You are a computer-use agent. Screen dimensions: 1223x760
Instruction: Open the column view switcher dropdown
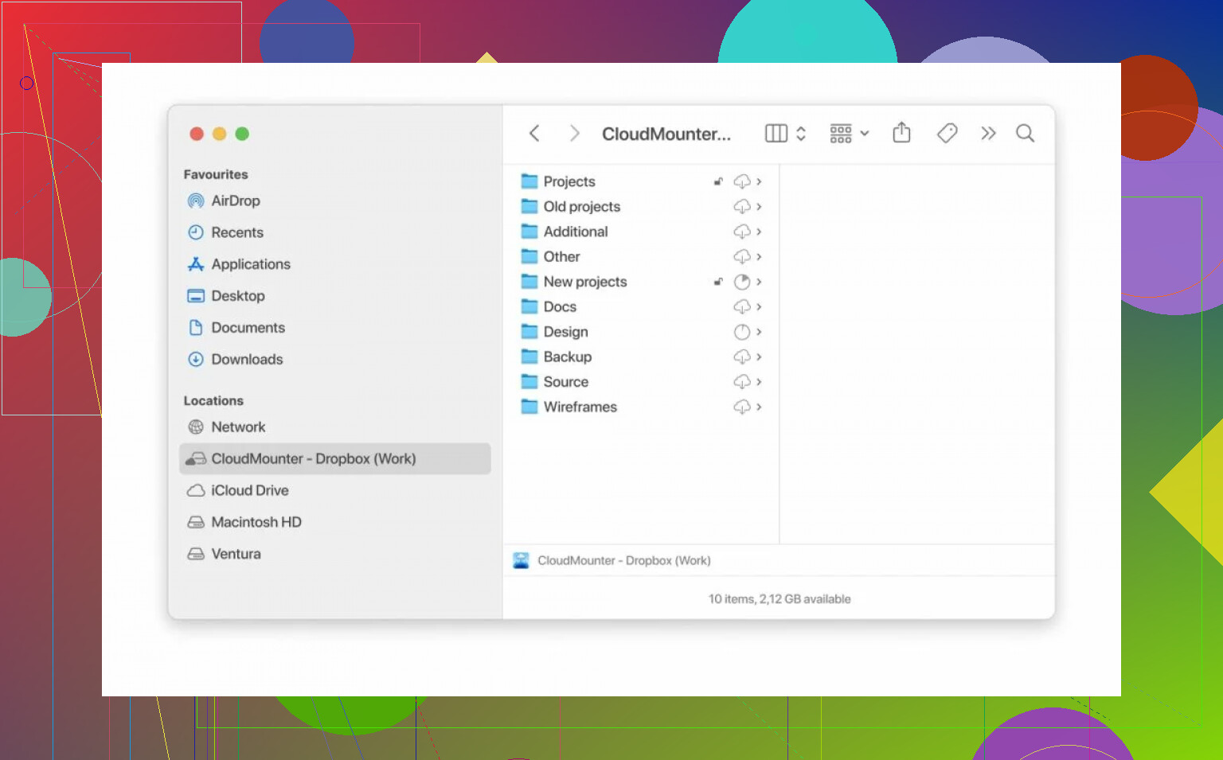coord(785,134)
